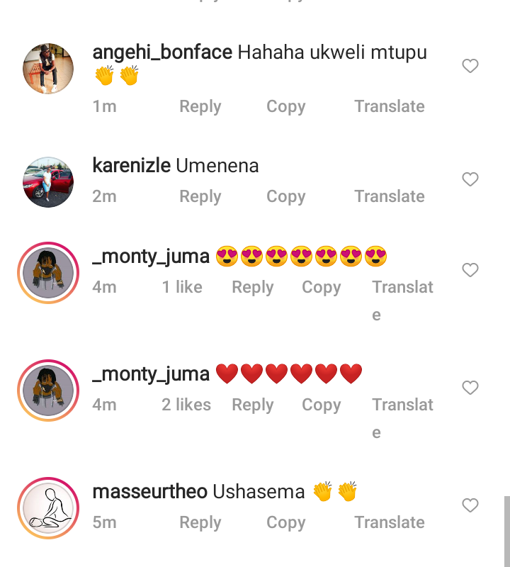The image size is (510, 567).
Task: Click the vertical scrollbar thumb
Action: [x=507, y=532]
